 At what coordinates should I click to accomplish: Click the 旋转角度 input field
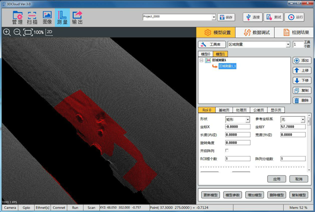tap(238, 143)
